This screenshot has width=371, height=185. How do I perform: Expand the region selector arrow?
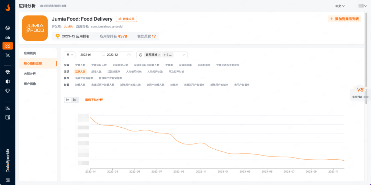(x=183, y=55)
